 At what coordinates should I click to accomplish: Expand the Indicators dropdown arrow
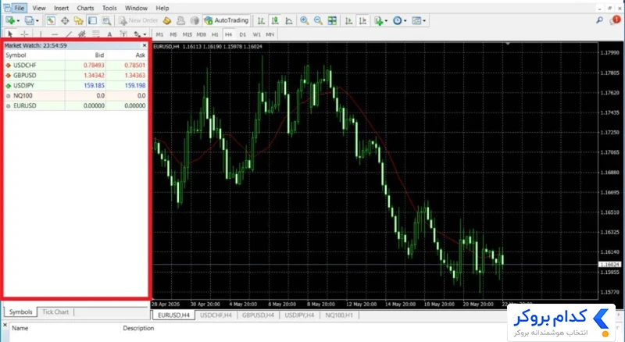coord(386,21)
